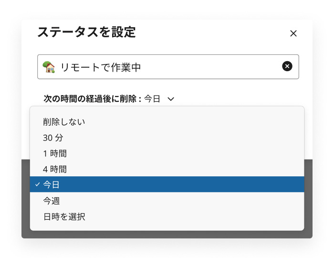Image resolution: width=334 pixels, height=258 pixels.
Task: Select the highlighted 今日 option
Action: point(167,184)
